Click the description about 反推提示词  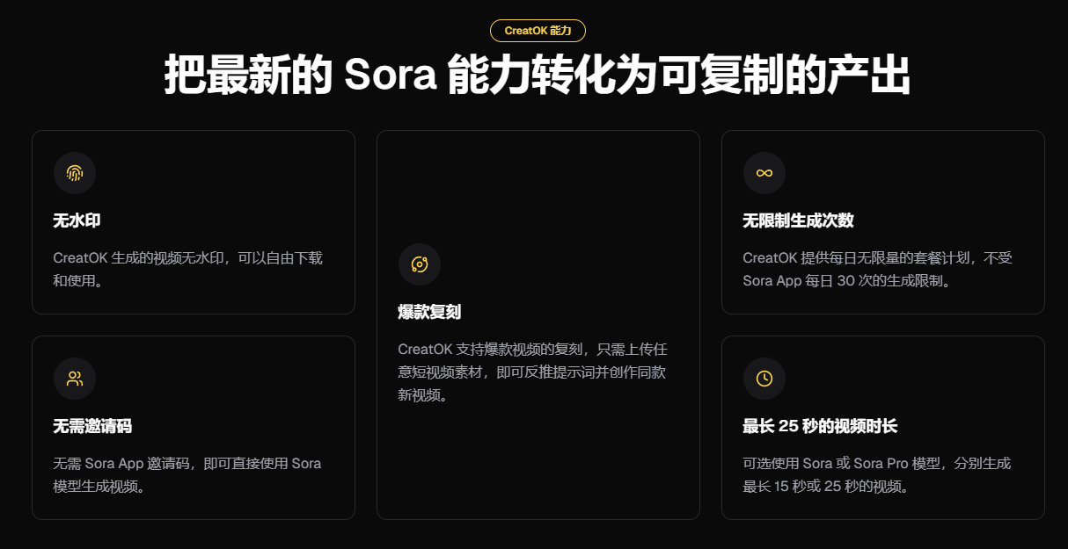[x=532, y=372]
